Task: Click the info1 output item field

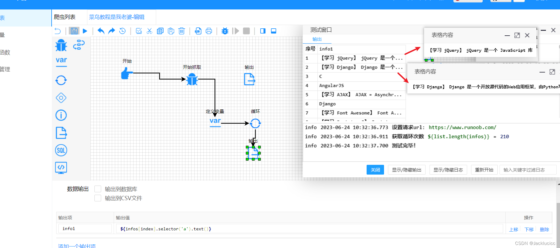Action: coord(85,229)
